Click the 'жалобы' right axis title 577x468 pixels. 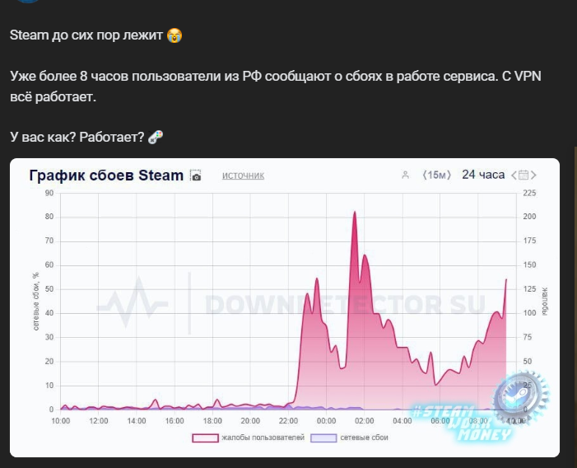point(544,302)
